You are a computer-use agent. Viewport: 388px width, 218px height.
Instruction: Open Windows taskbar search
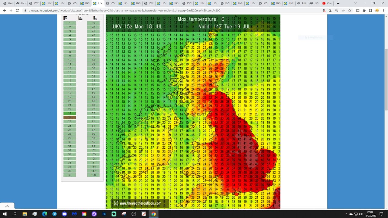coord(15,214)
